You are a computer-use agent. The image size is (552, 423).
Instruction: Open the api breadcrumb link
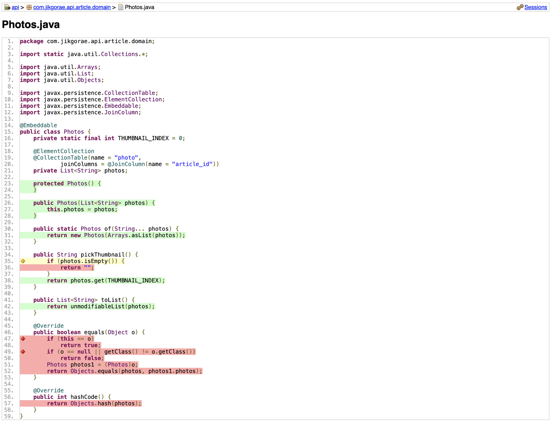[x=15, y=7]
